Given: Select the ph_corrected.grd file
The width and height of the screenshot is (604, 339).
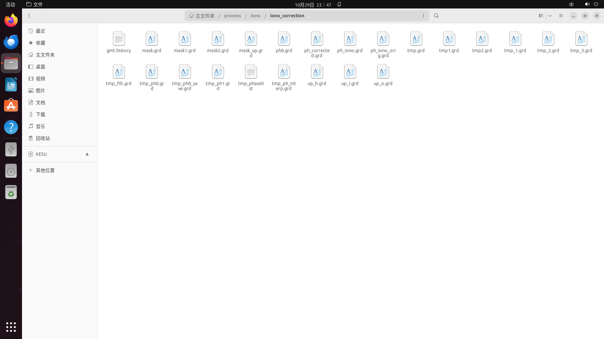Looking at the screenshot, I should click(x=317, y=44).
